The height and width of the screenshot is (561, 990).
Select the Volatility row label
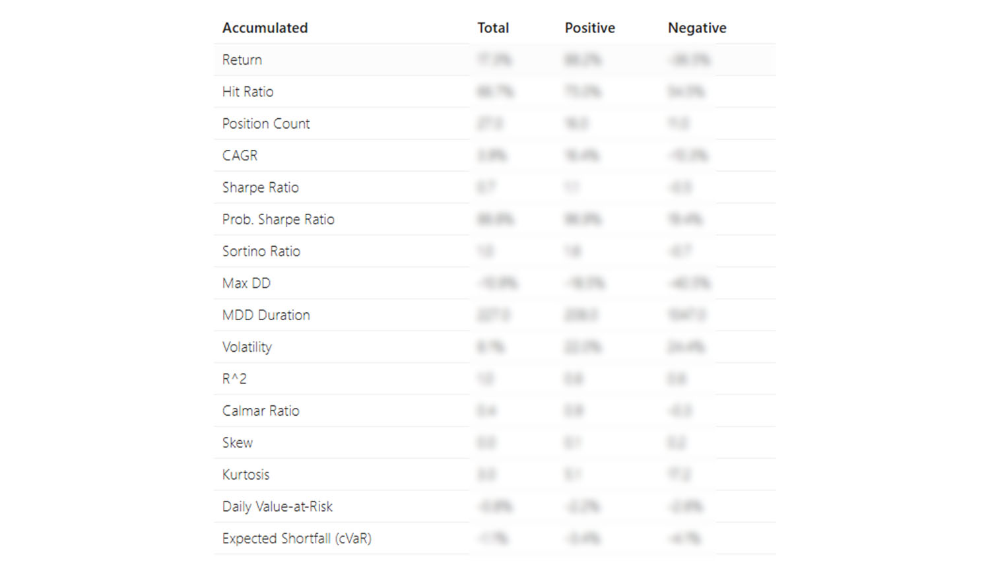247,347
